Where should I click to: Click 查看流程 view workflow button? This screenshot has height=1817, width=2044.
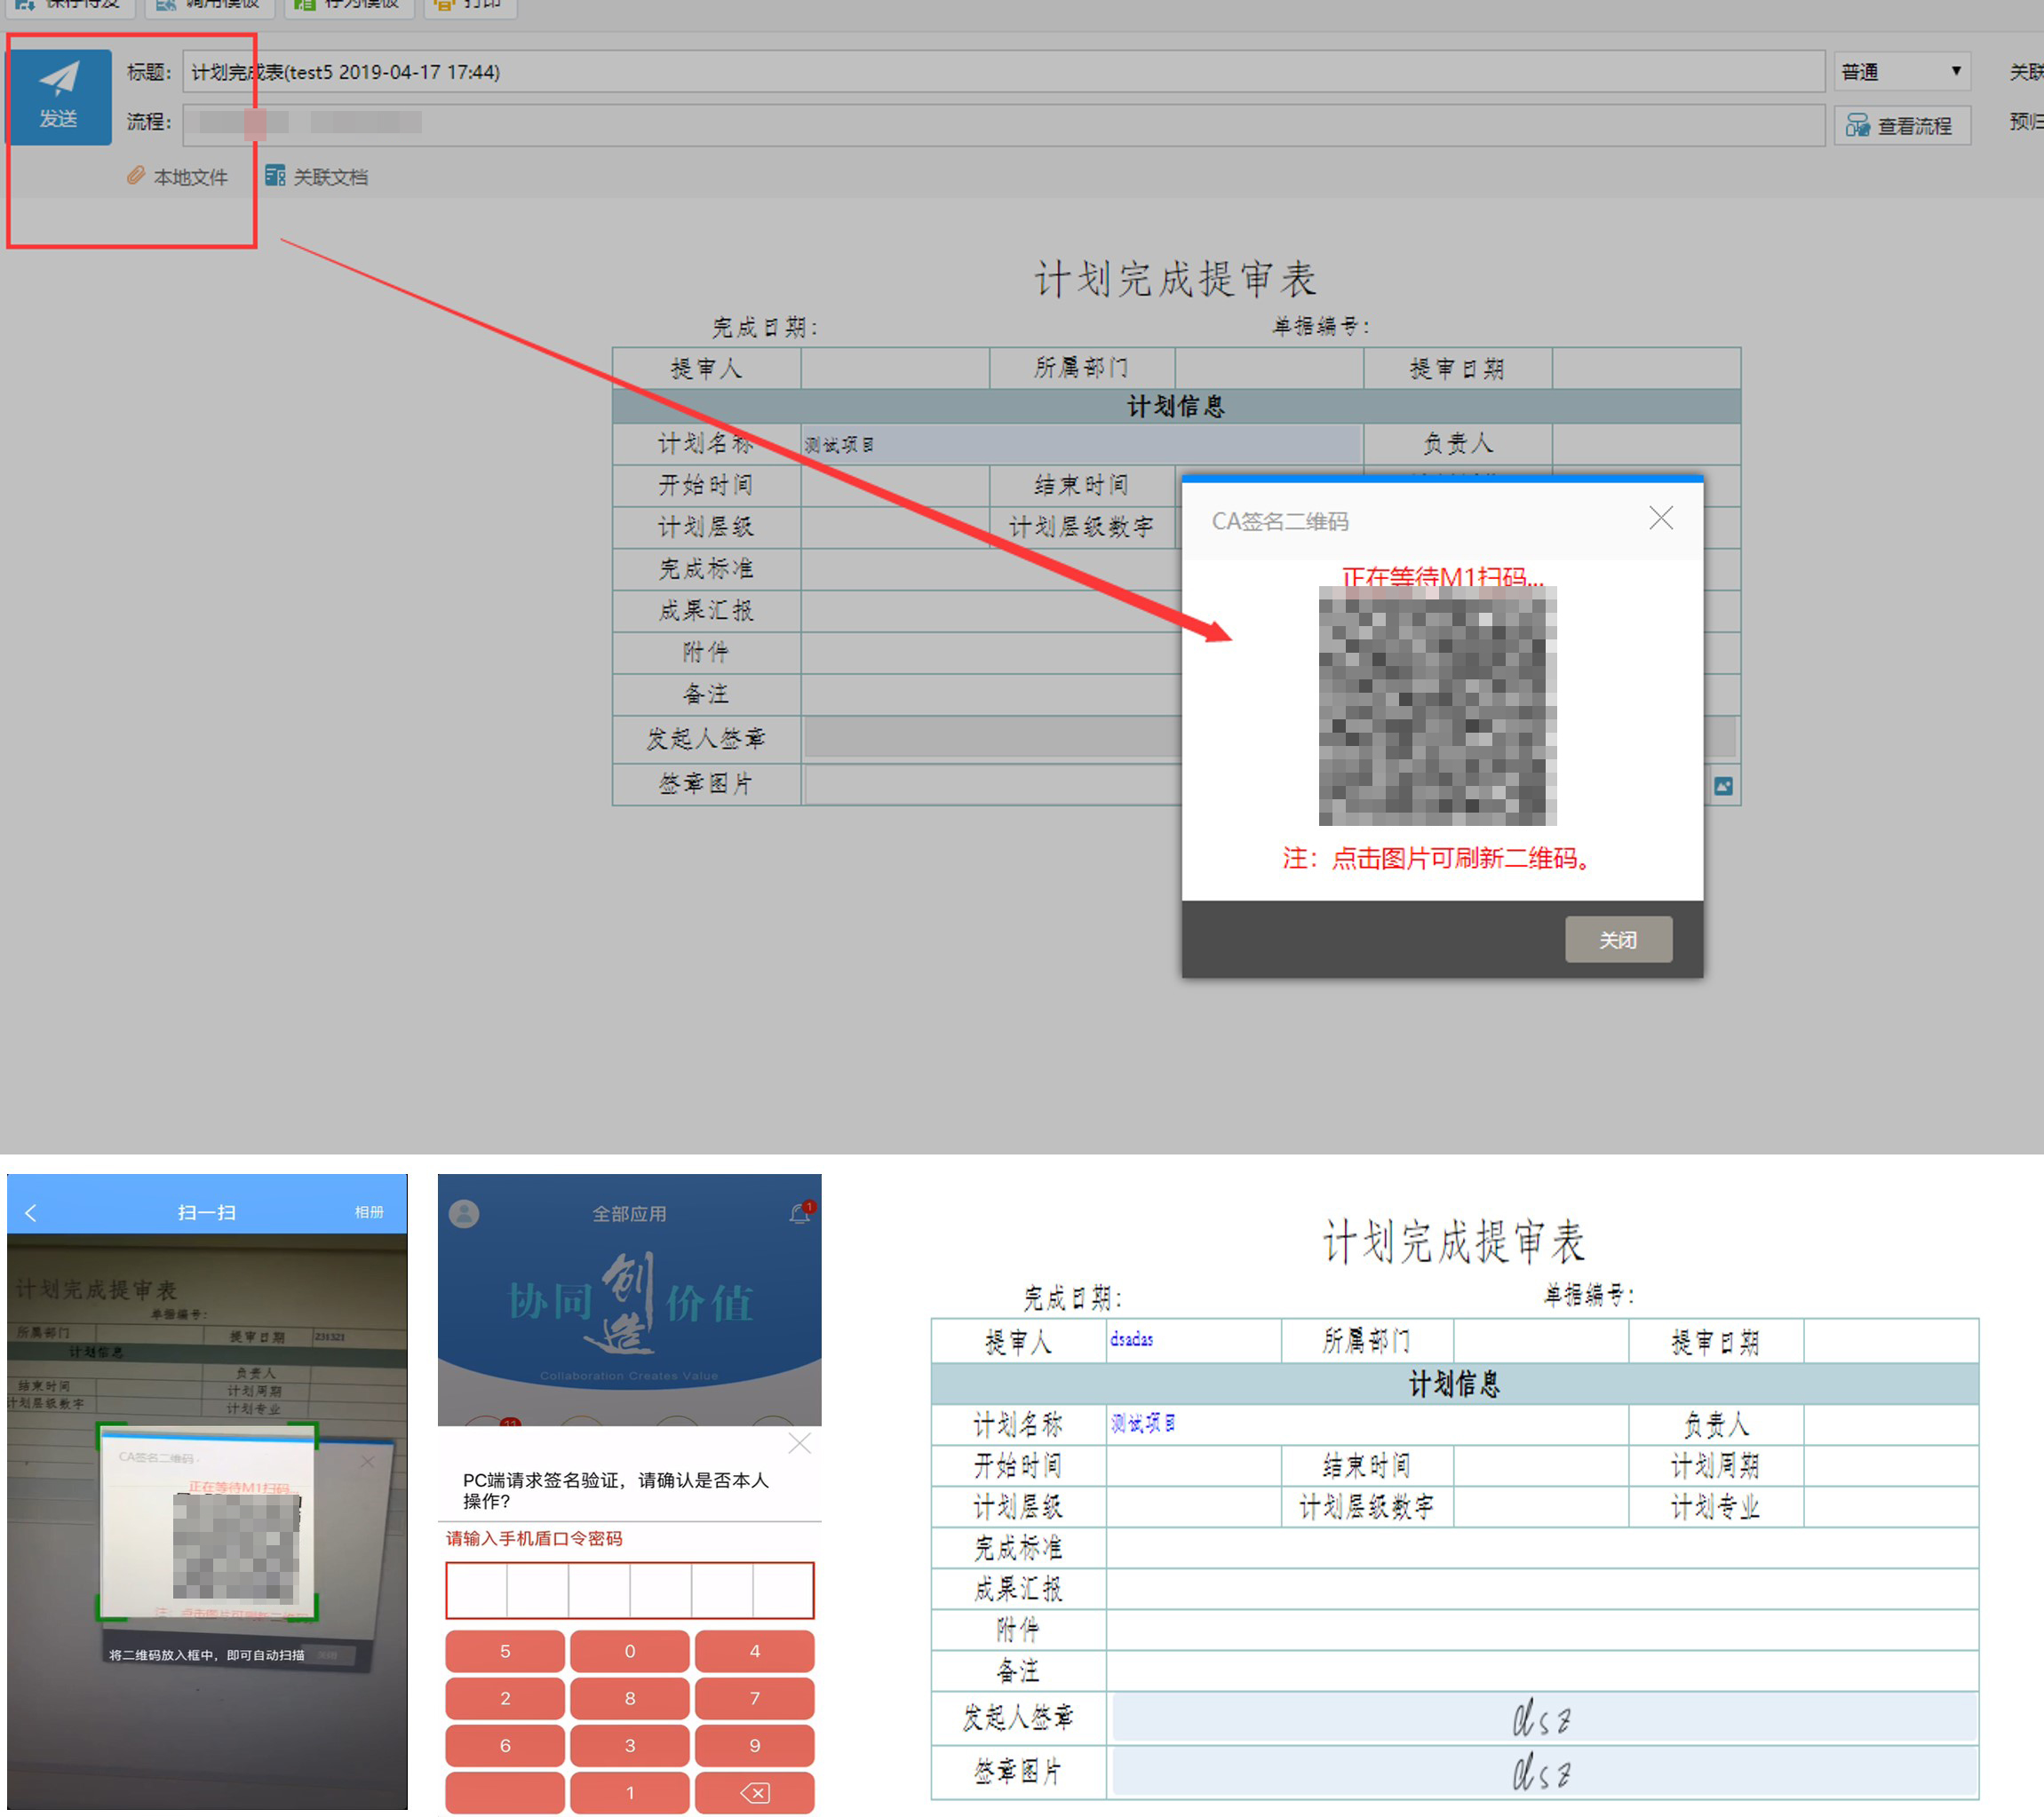(1901, 125)
